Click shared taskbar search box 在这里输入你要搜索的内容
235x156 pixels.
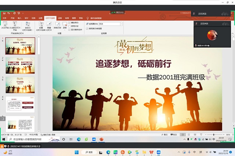(34, 139)
